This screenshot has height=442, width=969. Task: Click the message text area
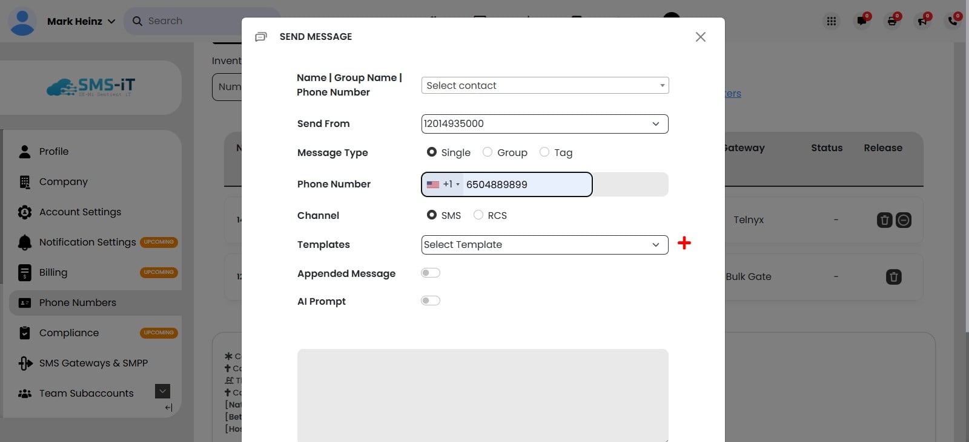[483, 395]
